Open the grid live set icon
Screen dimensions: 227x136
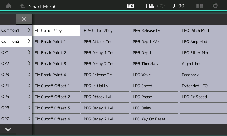pos(199,6)
